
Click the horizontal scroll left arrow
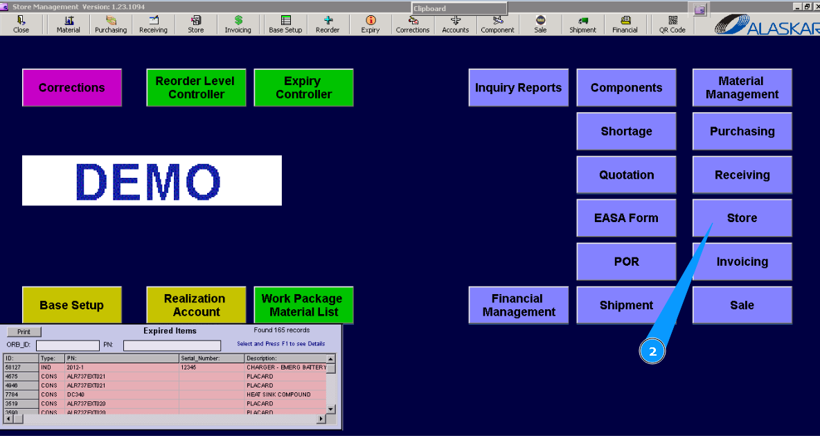(7, 419)
